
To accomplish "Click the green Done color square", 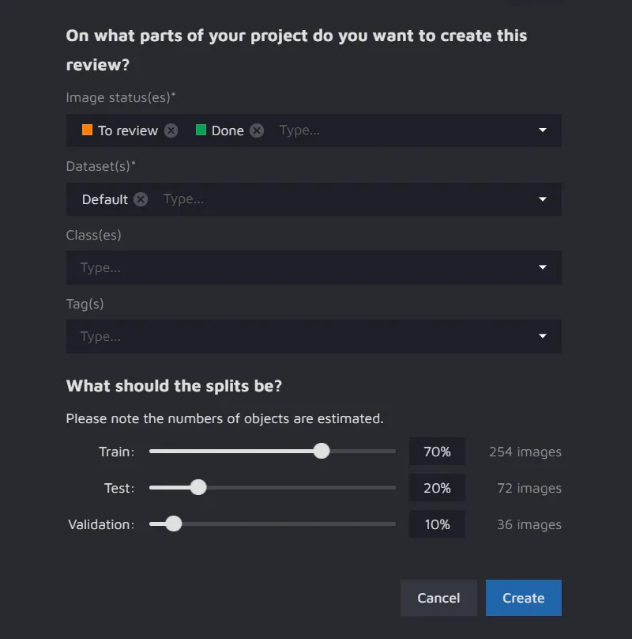I will [201, 130].
